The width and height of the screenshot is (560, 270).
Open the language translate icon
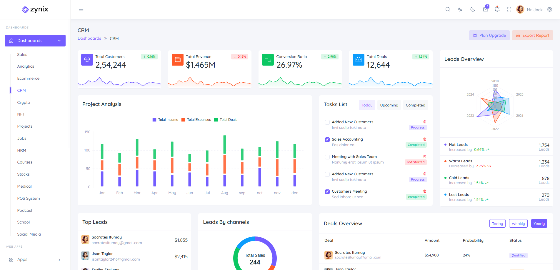460,9
